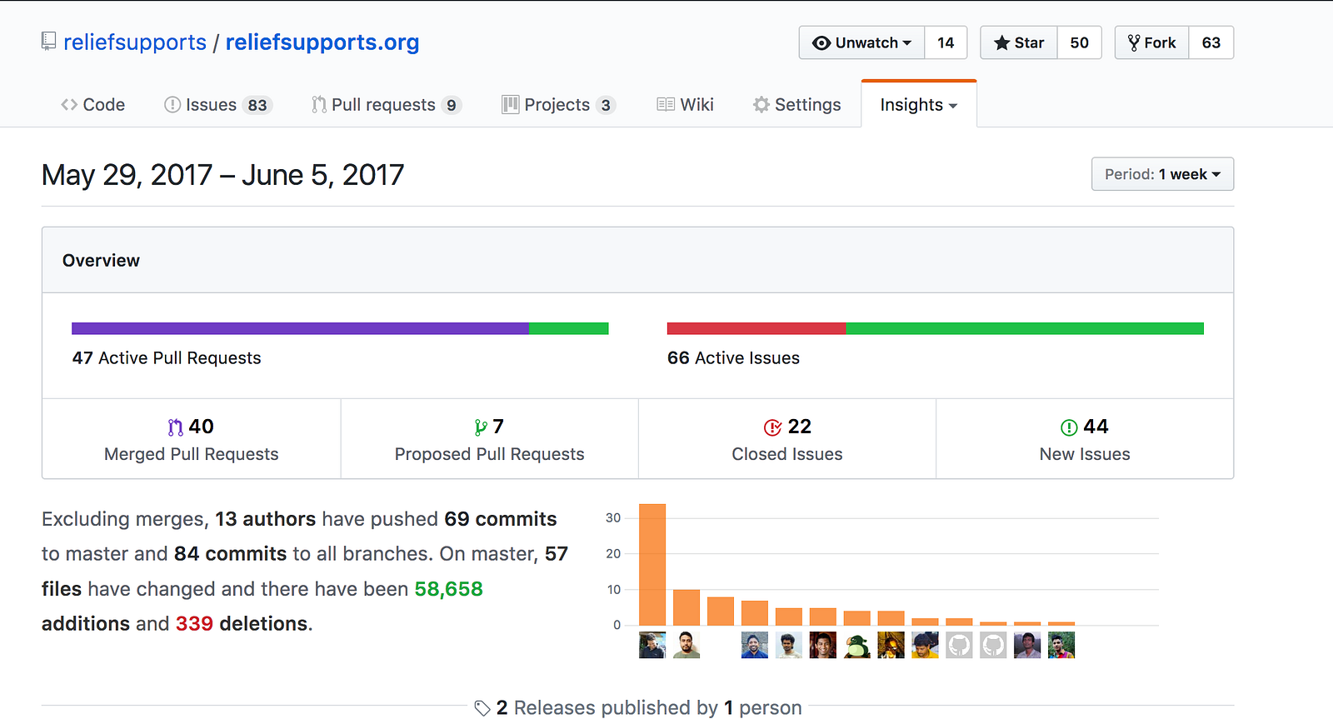Open the Unwatch dropdown
This screenshot has height=724, width=1333.
coord(862,42)
